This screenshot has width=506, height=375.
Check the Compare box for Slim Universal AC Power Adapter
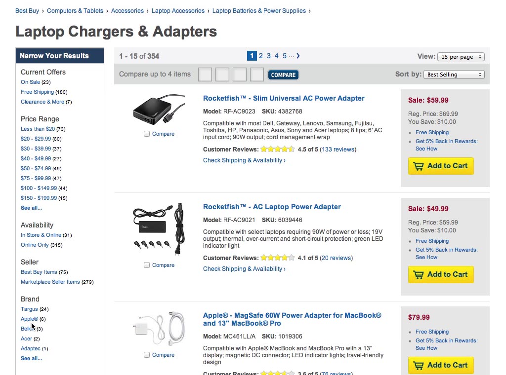[x=147, y=134]
